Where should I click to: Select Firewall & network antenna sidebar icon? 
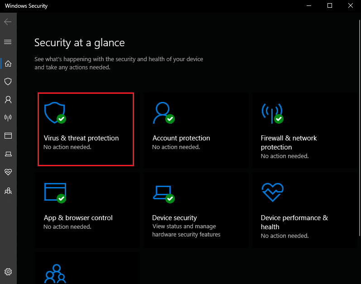[8, 118]
